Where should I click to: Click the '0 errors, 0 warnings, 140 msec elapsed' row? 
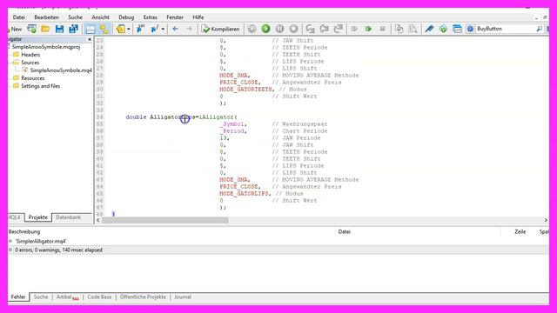278,250
